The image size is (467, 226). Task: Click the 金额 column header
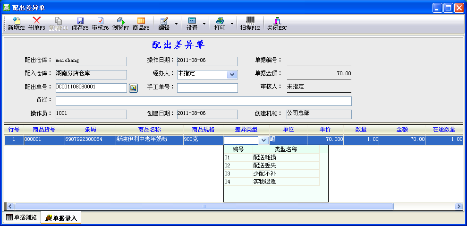coord(402,130)
